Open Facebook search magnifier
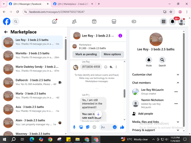This screenshot has height=143, width=191. [16, 21]
